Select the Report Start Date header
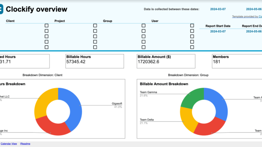 pyautogui.click(x=218, y=26)
